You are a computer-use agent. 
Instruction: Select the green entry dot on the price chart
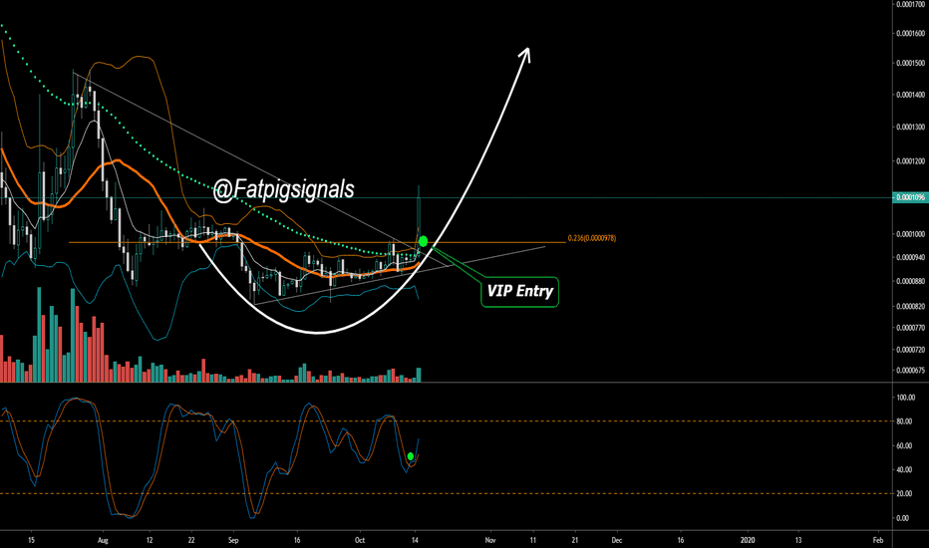coord(423,241)
